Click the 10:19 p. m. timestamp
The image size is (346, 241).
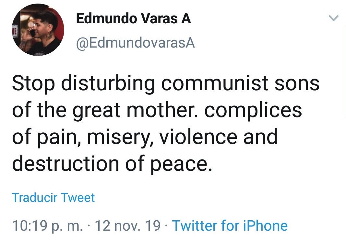47,226
